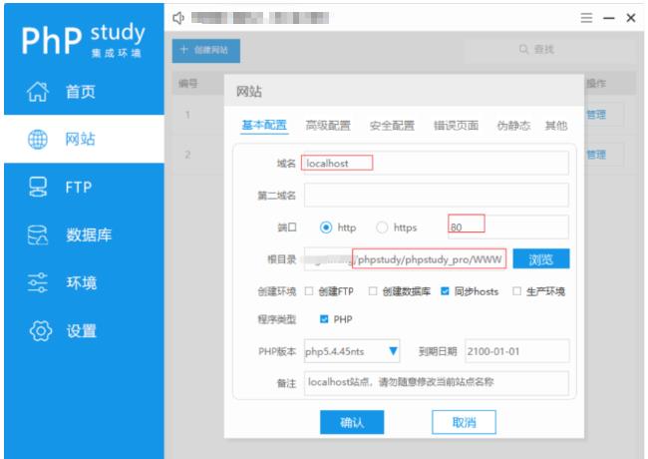The height and width of the screenshot is (459, 648).
Task: Uncheck the 同步hosts checkbox
Action: 445,291
